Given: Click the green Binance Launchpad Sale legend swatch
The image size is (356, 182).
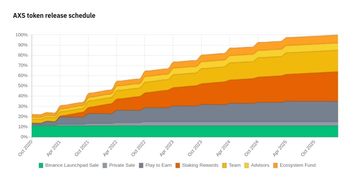Looking at the screenshot, I should [41, 165].
